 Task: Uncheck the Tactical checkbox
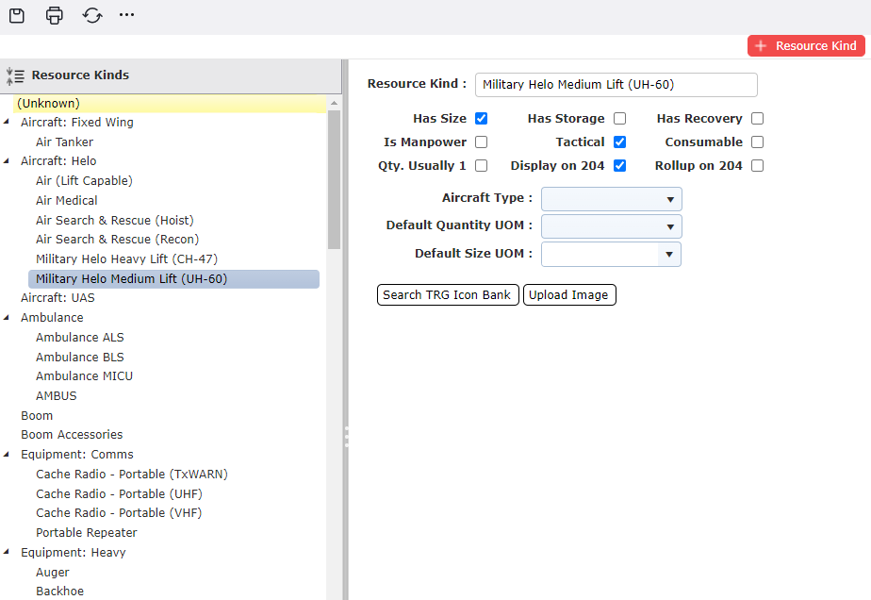point(620,142)
